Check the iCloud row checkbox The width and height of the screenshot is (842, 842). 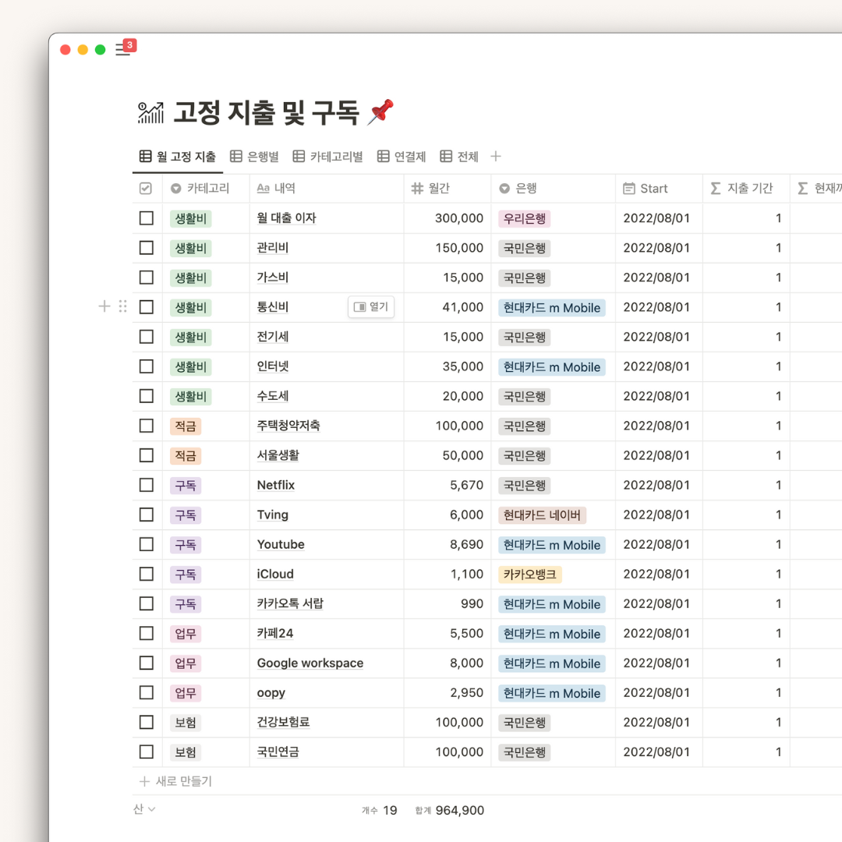pyautogui.click(x=146, y=574)
